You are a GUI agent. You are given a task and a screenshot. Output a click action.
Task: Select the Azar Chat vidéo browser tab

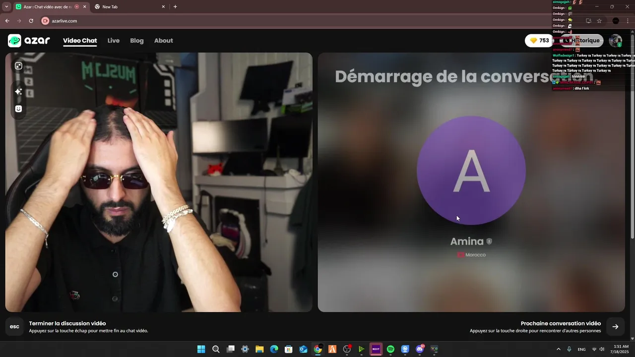tap(51, 7)
